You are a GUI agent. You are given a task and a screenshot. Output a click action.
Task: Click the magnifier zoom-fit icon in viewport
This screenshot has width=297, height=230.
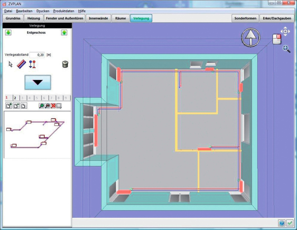[x=286, y=49]
